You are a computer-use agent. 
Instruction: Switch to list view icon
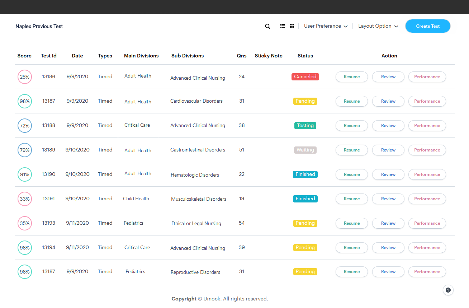click(283, 26)
